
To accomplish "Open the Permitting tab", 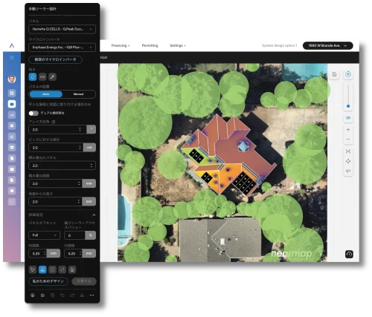I will tap(150, 45).
